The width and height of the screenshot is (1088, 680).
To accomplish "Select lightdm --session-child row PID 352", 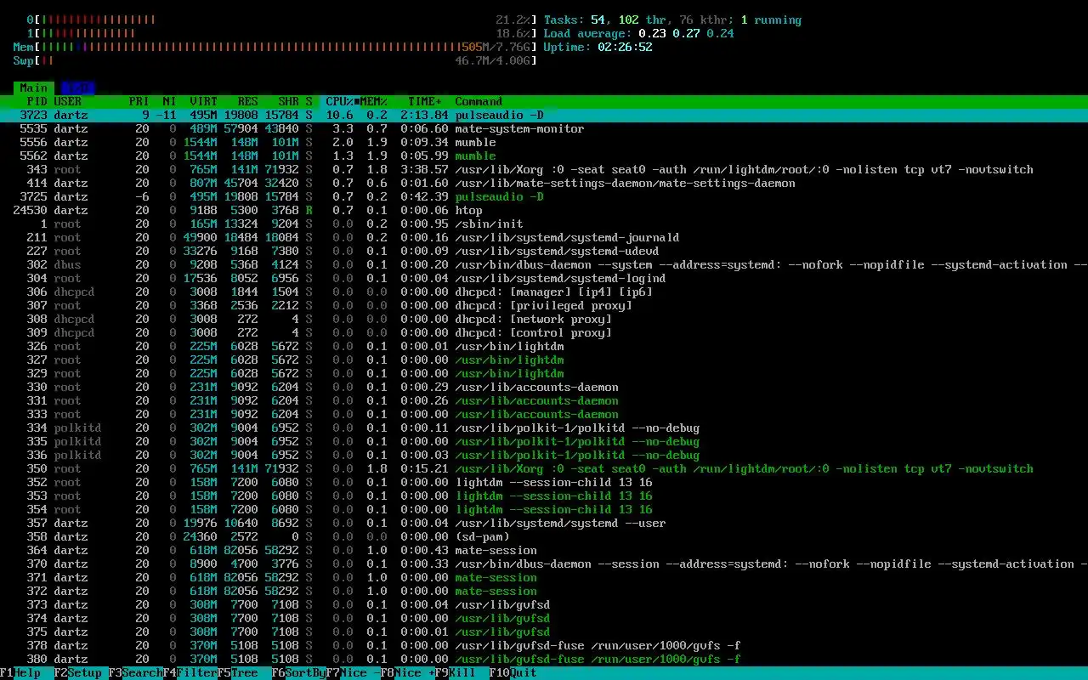I will (x=544, y=482).
